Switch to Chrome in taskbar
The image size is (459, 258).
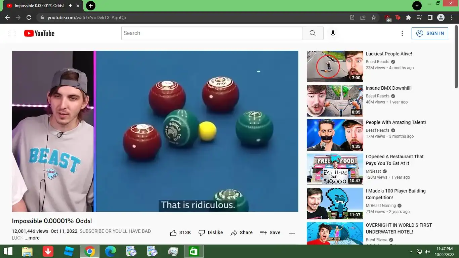point(90,251)
